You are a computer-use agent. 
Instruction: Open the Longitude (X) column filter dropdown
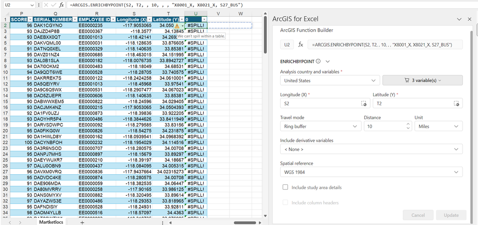pos(149,20)
